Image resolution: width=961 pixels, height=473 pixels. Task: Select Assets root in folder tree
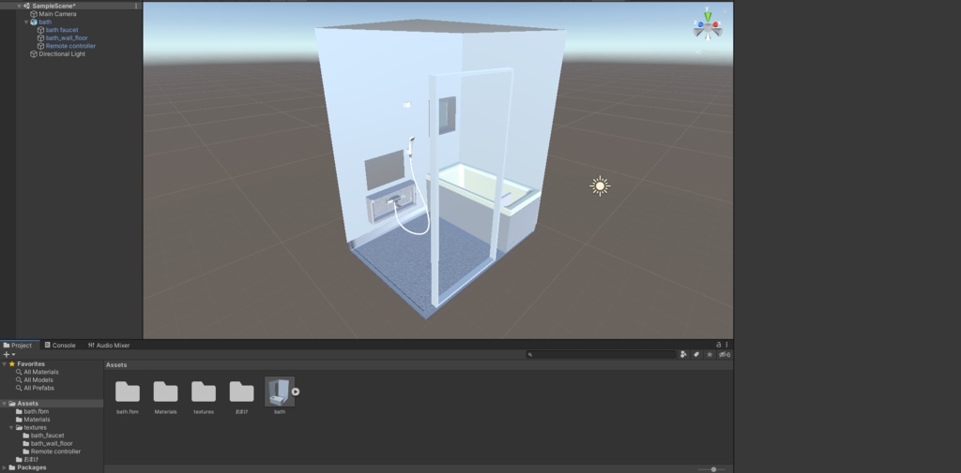(27, 404)
